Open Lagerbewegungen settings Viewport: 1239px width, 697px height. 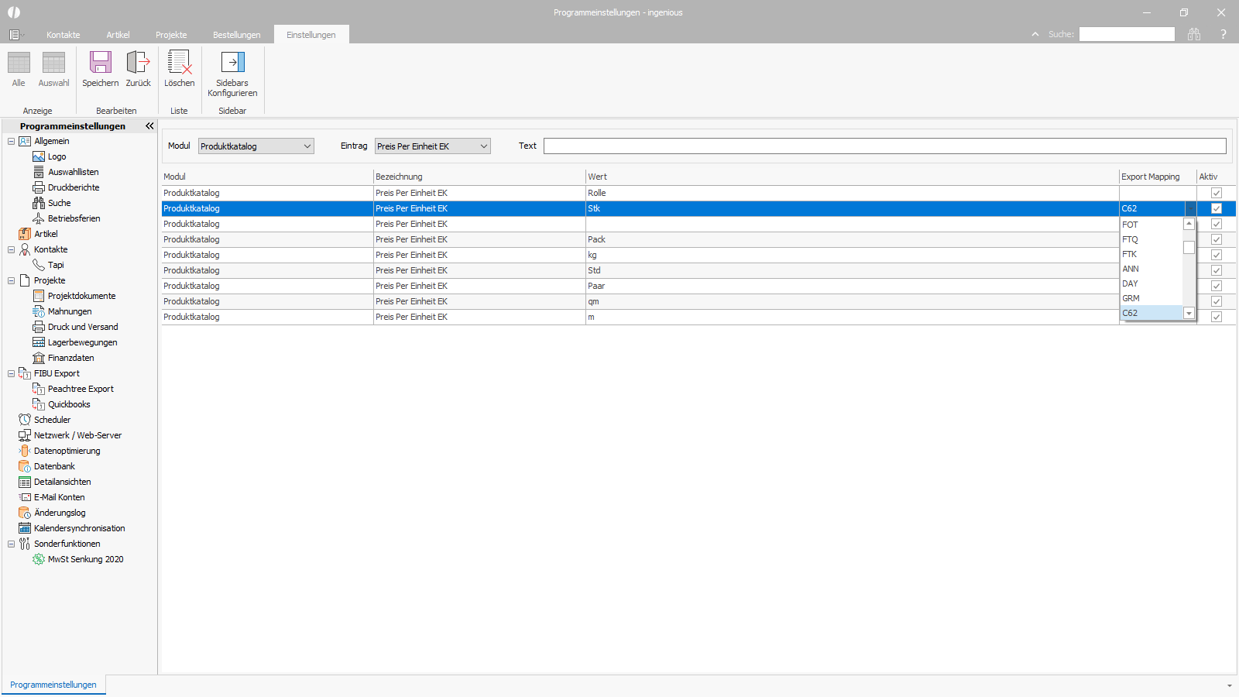click(x=82, y=342)
